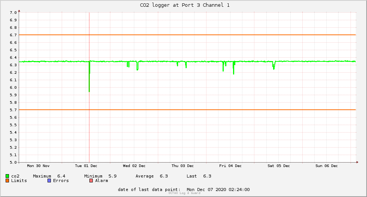
Task: Click the 'Tue 01 Dec' axis label
Action: 86,166
